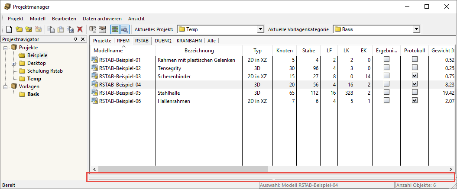The width and height of the screenshot is (457, 189).
Task: Sort by the Modellname column header
Action: pos(123,50)
